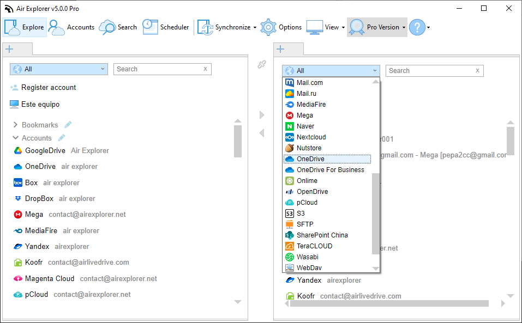Clear the right pane search with x
522x323 pixels.
477,70
